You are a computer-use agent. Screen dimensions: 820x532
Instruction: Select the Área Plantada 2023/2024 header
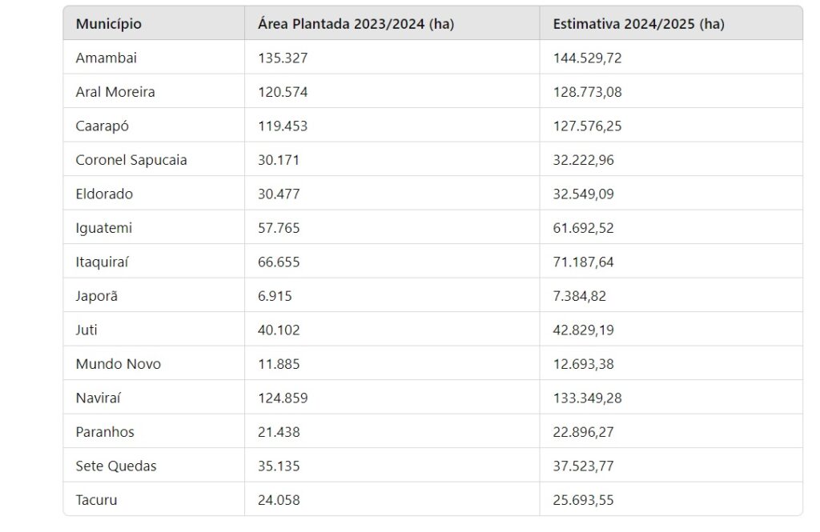click(x=356, y=24)
